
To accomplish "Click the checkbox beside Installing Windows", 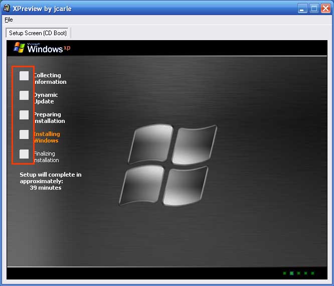I will 24,134.
